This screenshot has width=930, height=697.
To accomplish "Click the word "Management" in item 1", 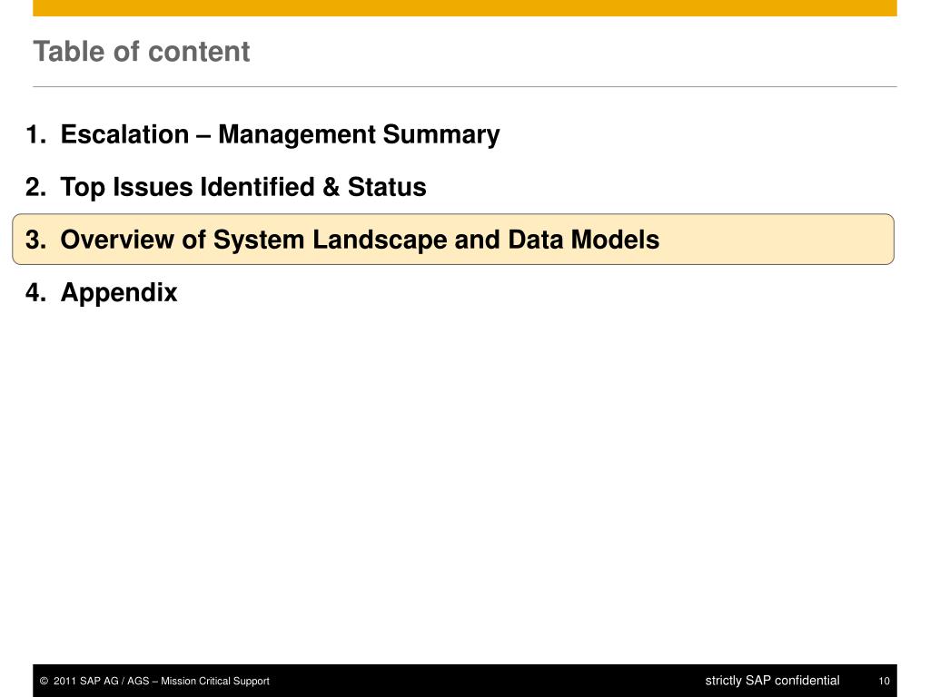I will [296, 135].
